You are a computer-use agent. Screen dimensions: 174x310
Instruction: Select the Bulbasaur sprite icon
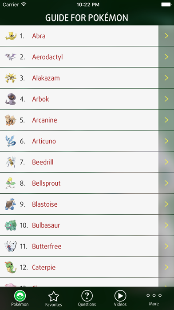tap(11, 225)
